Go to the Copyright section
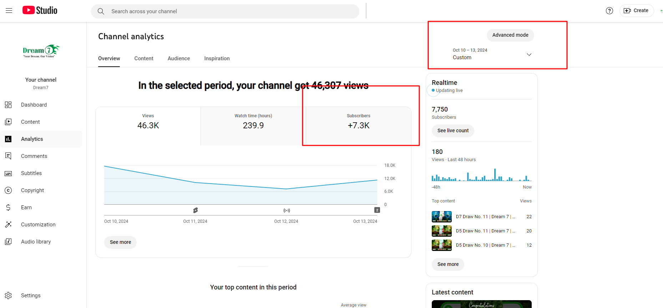 tap(32, 190)
